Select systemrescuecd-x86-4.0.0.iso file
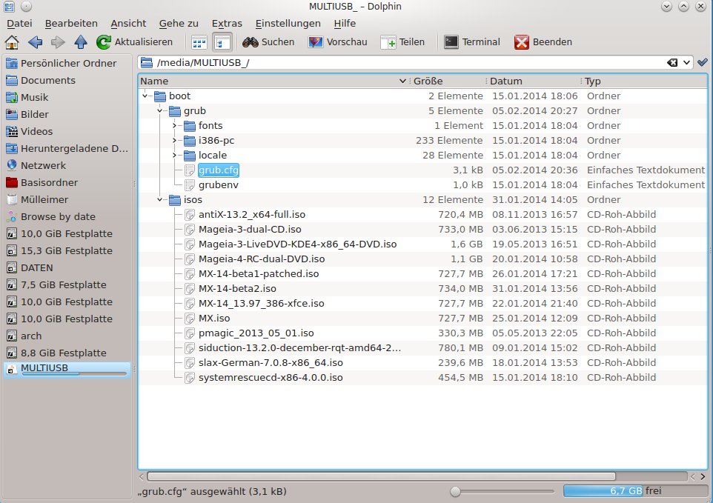713x503 pixels. coord(271,378)
